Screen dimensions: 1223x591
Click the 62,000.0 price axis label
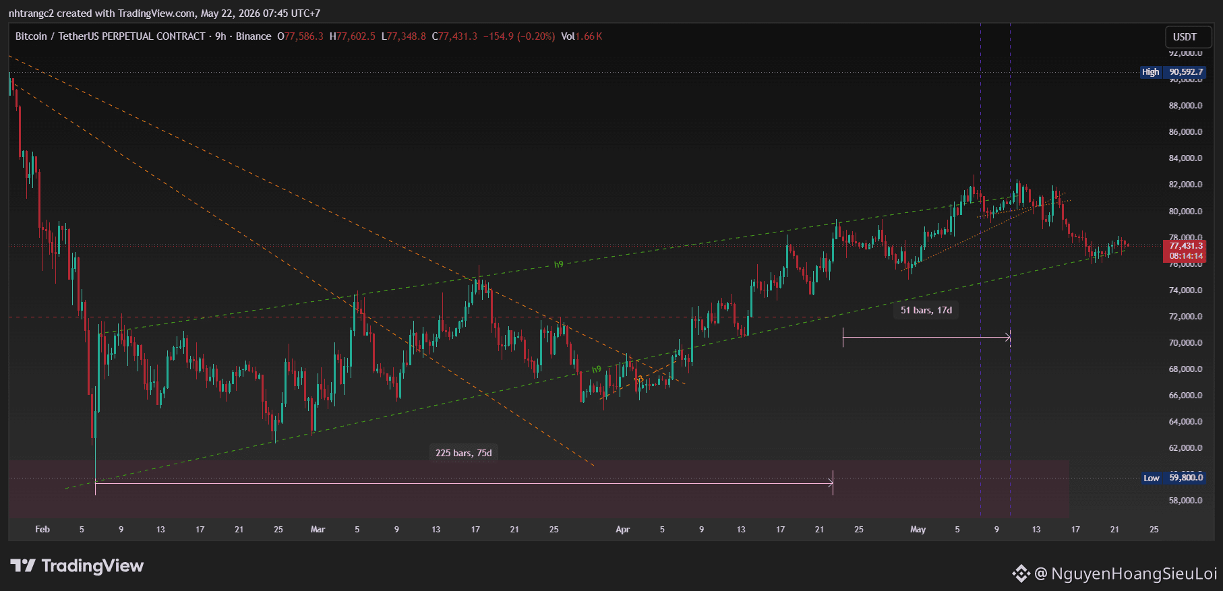click(1186, 448)
